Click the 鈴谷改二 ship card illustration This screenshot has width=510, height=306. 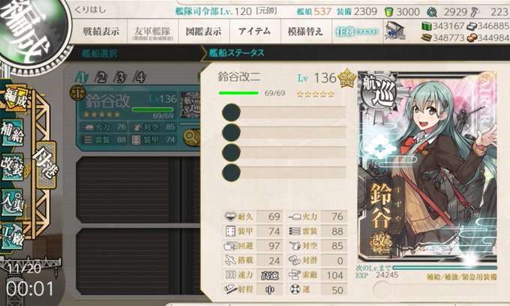point(427,166)
